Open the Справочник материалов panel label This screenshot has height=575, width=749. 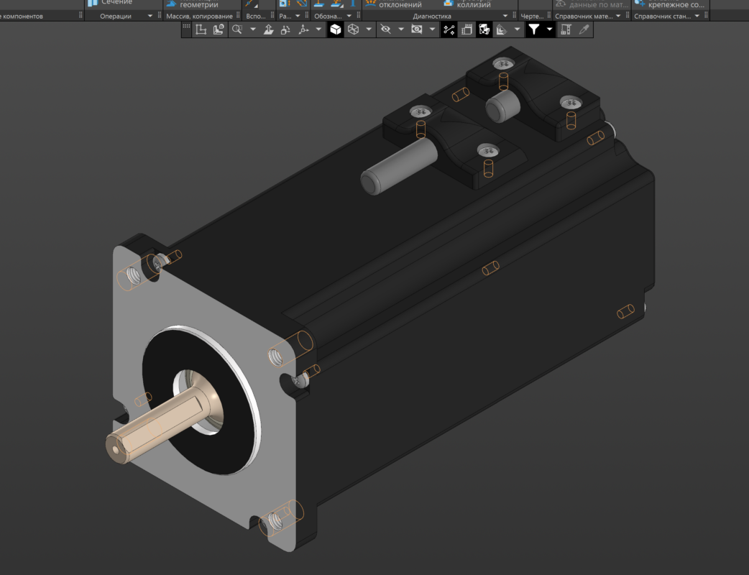coord(582,16)
